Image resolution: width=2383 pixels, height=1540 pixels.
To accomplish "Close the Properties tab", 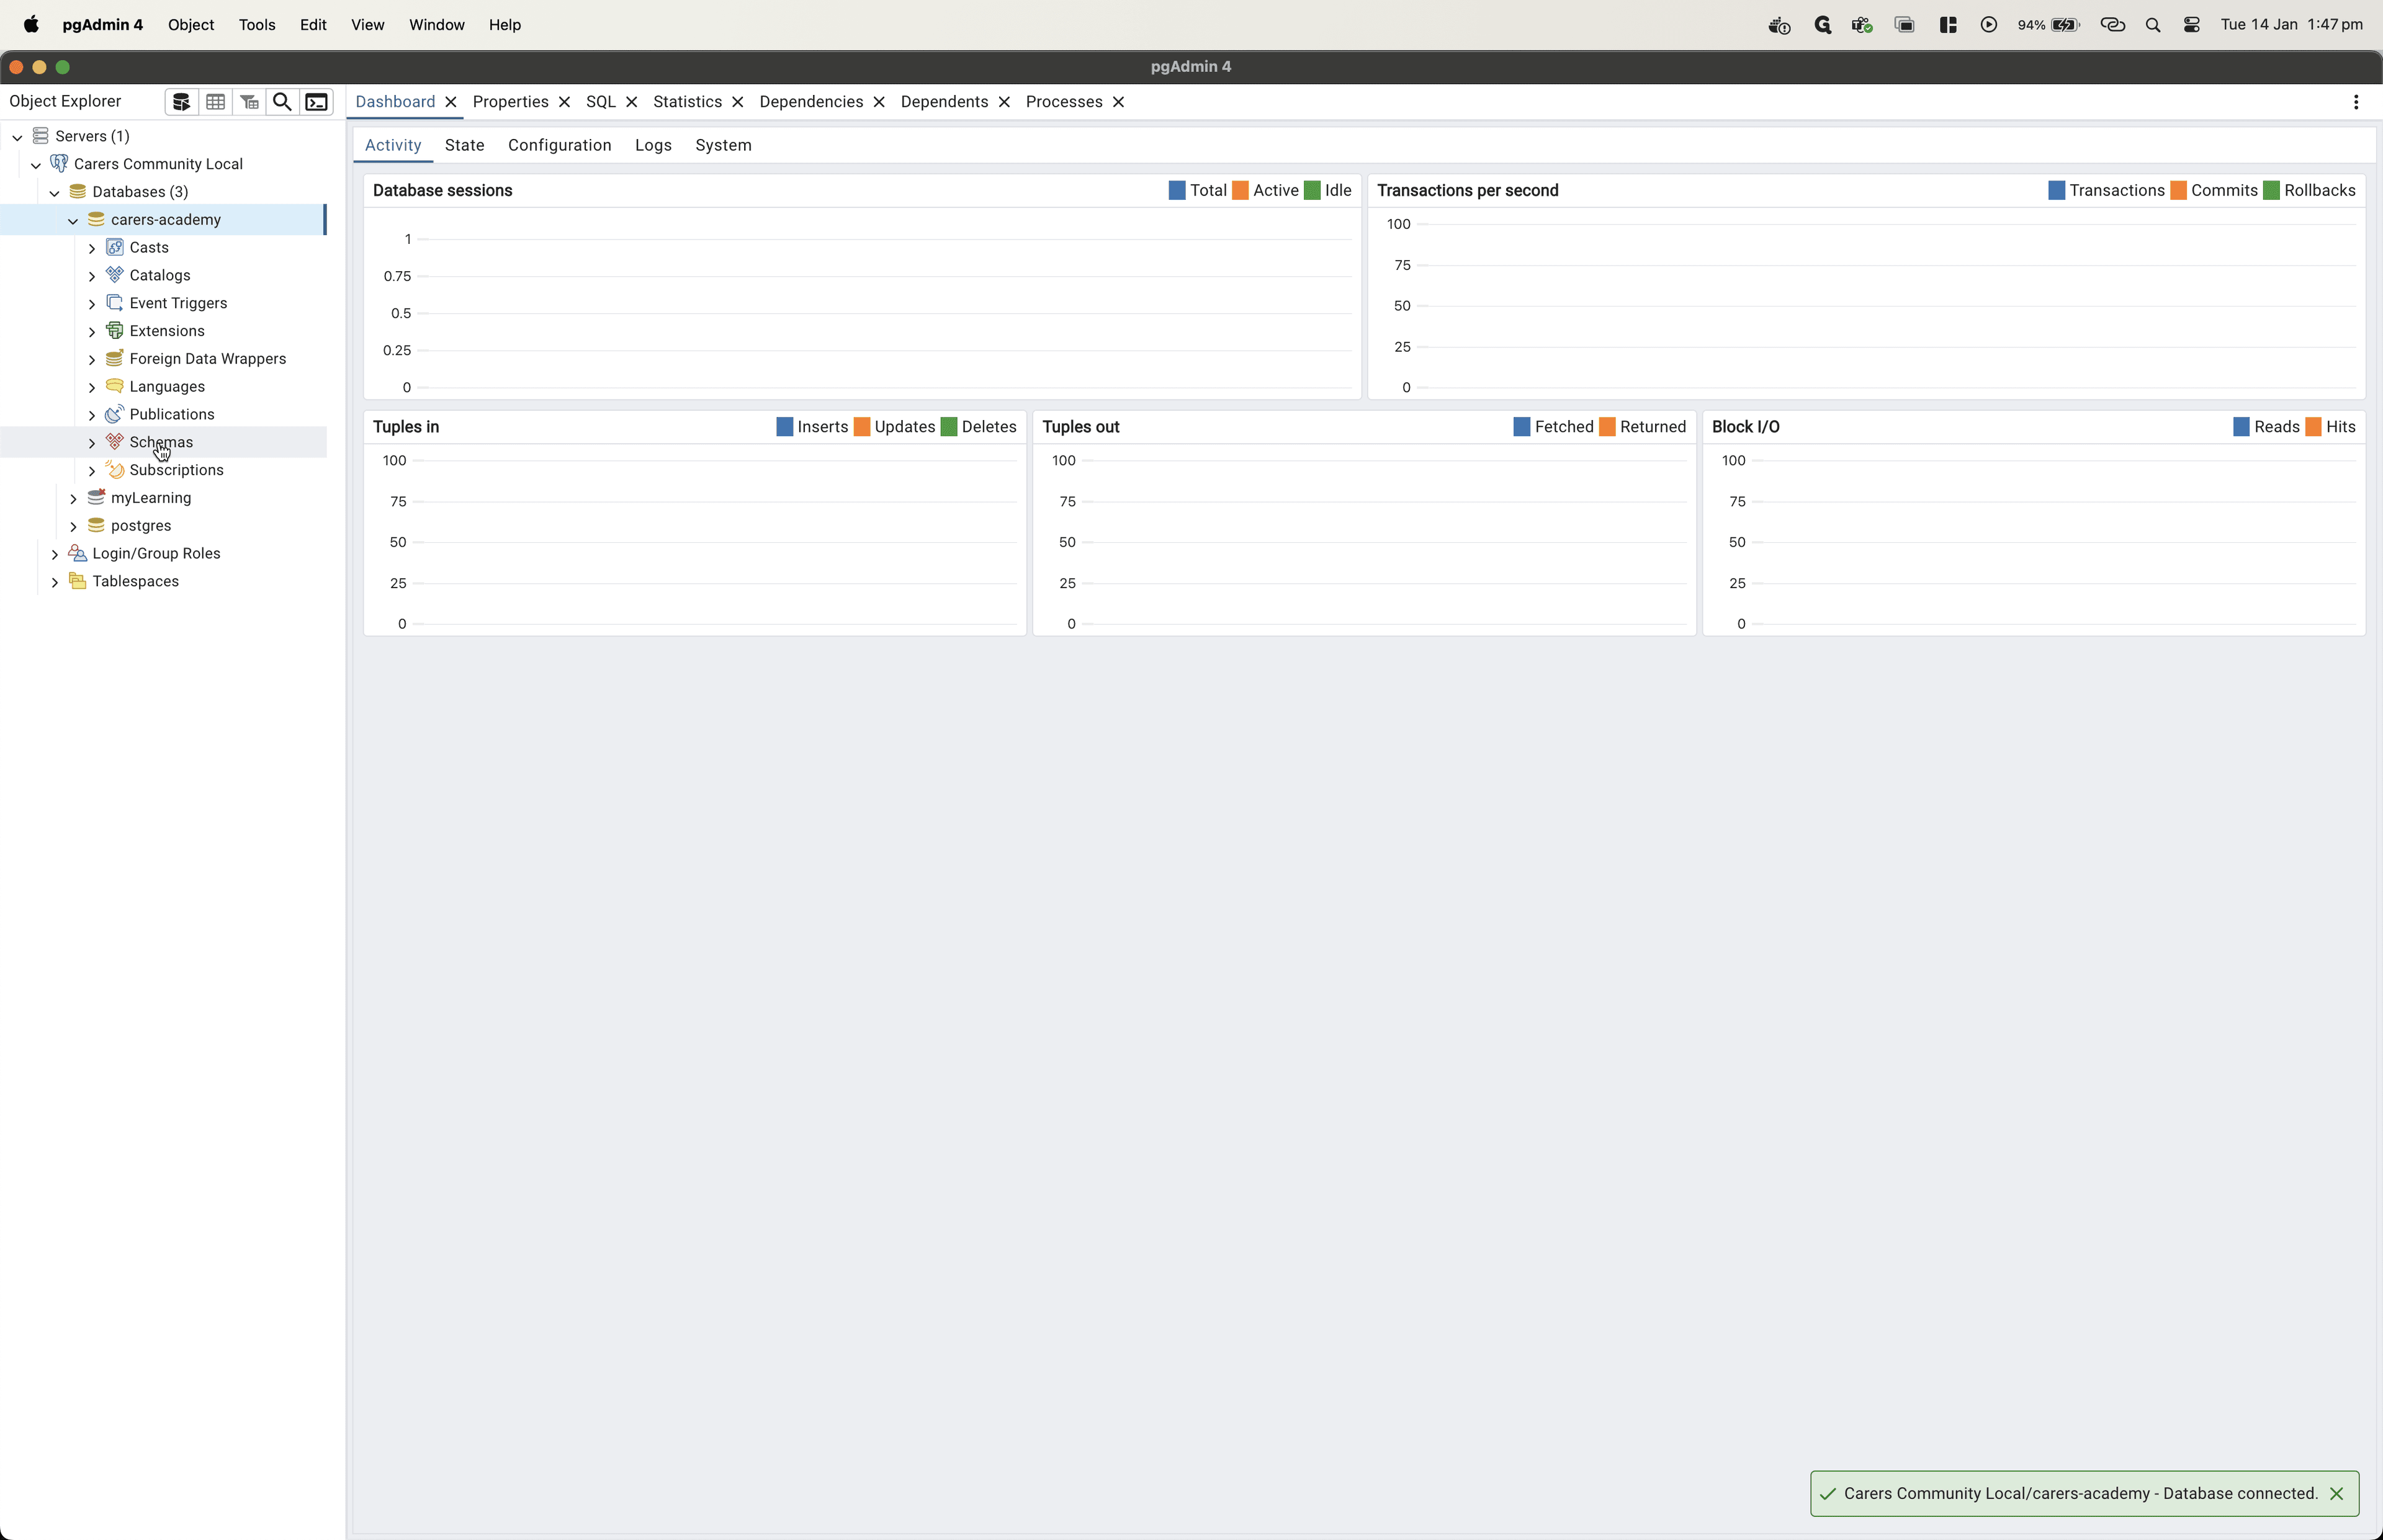I will click(564, 102).
